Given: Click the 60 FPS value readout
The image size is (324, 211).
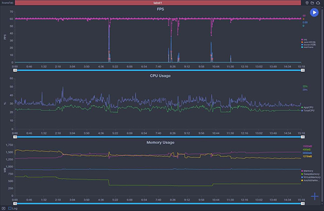Looking at the screenshot, I should point(304,16).
